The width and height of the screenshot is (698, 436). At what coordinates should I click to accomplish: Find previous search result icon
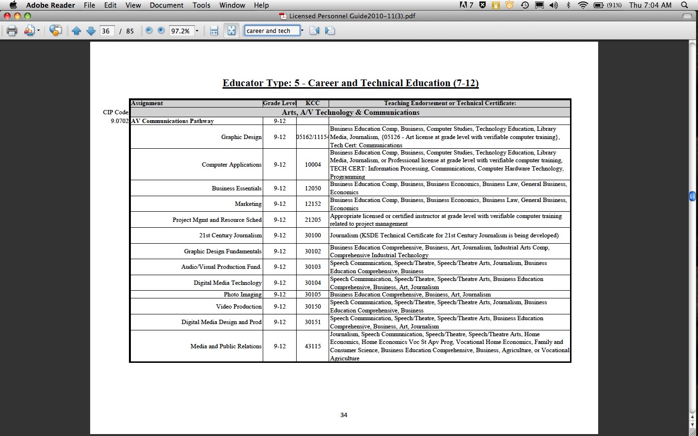click(315, 31)
